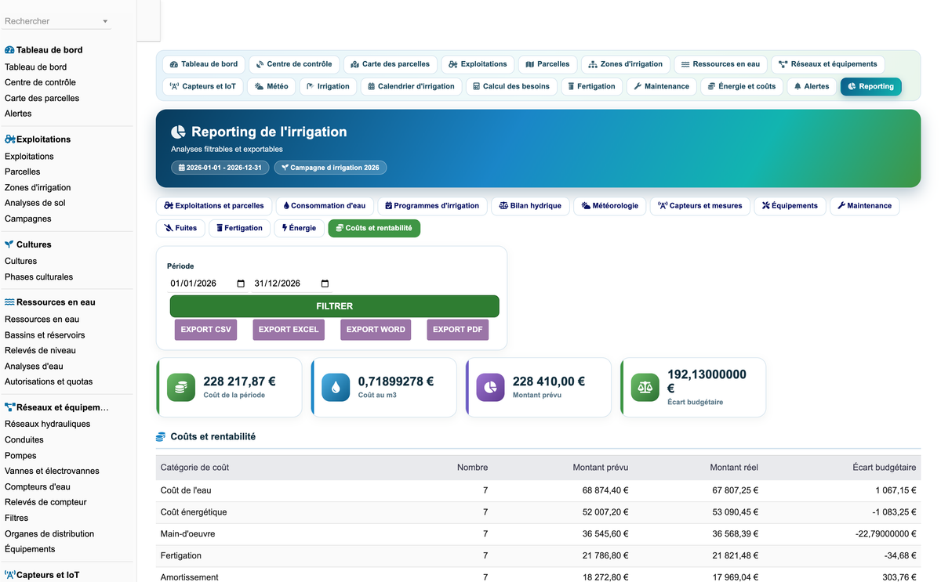The height and width of the screenshot is (582, 941).
Task: Click the Coût énergétique table row label
Action: pos(194,512)
